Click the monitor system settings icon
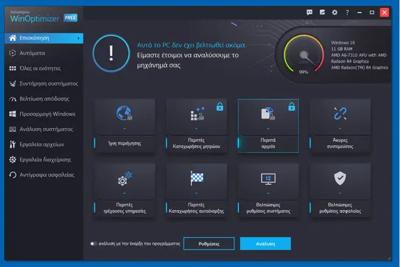 [268, 179]
